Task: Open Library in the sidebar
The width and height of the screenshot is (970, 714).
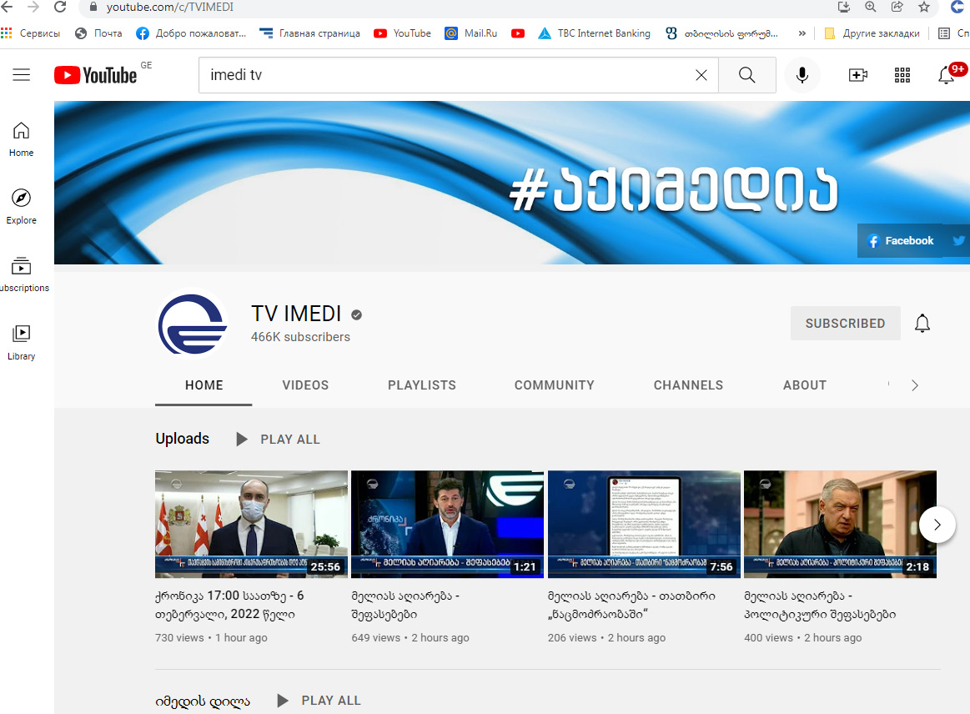Action: coord(21,342)
